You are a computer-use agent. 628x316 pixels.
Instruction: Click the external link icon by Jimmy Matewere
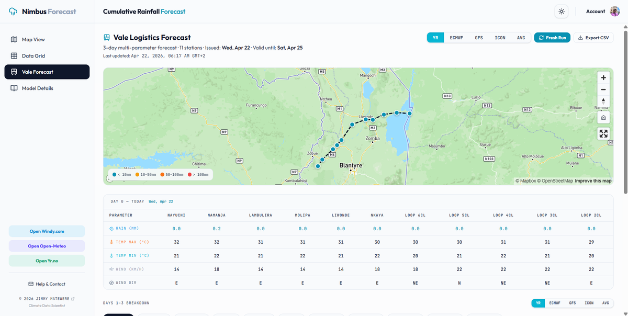[73, 299]
